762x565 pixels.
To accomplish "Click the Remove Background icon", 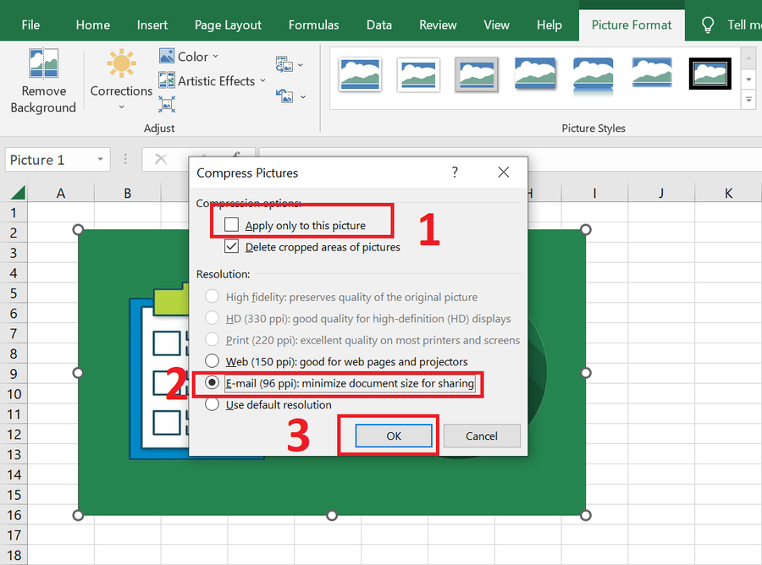I will (x=43, y=63).
